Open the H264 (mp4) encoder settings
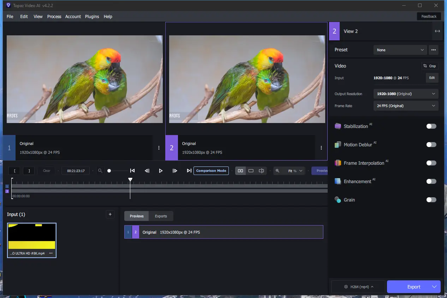This screenshot has width=447, height=298. coord(358,287)
